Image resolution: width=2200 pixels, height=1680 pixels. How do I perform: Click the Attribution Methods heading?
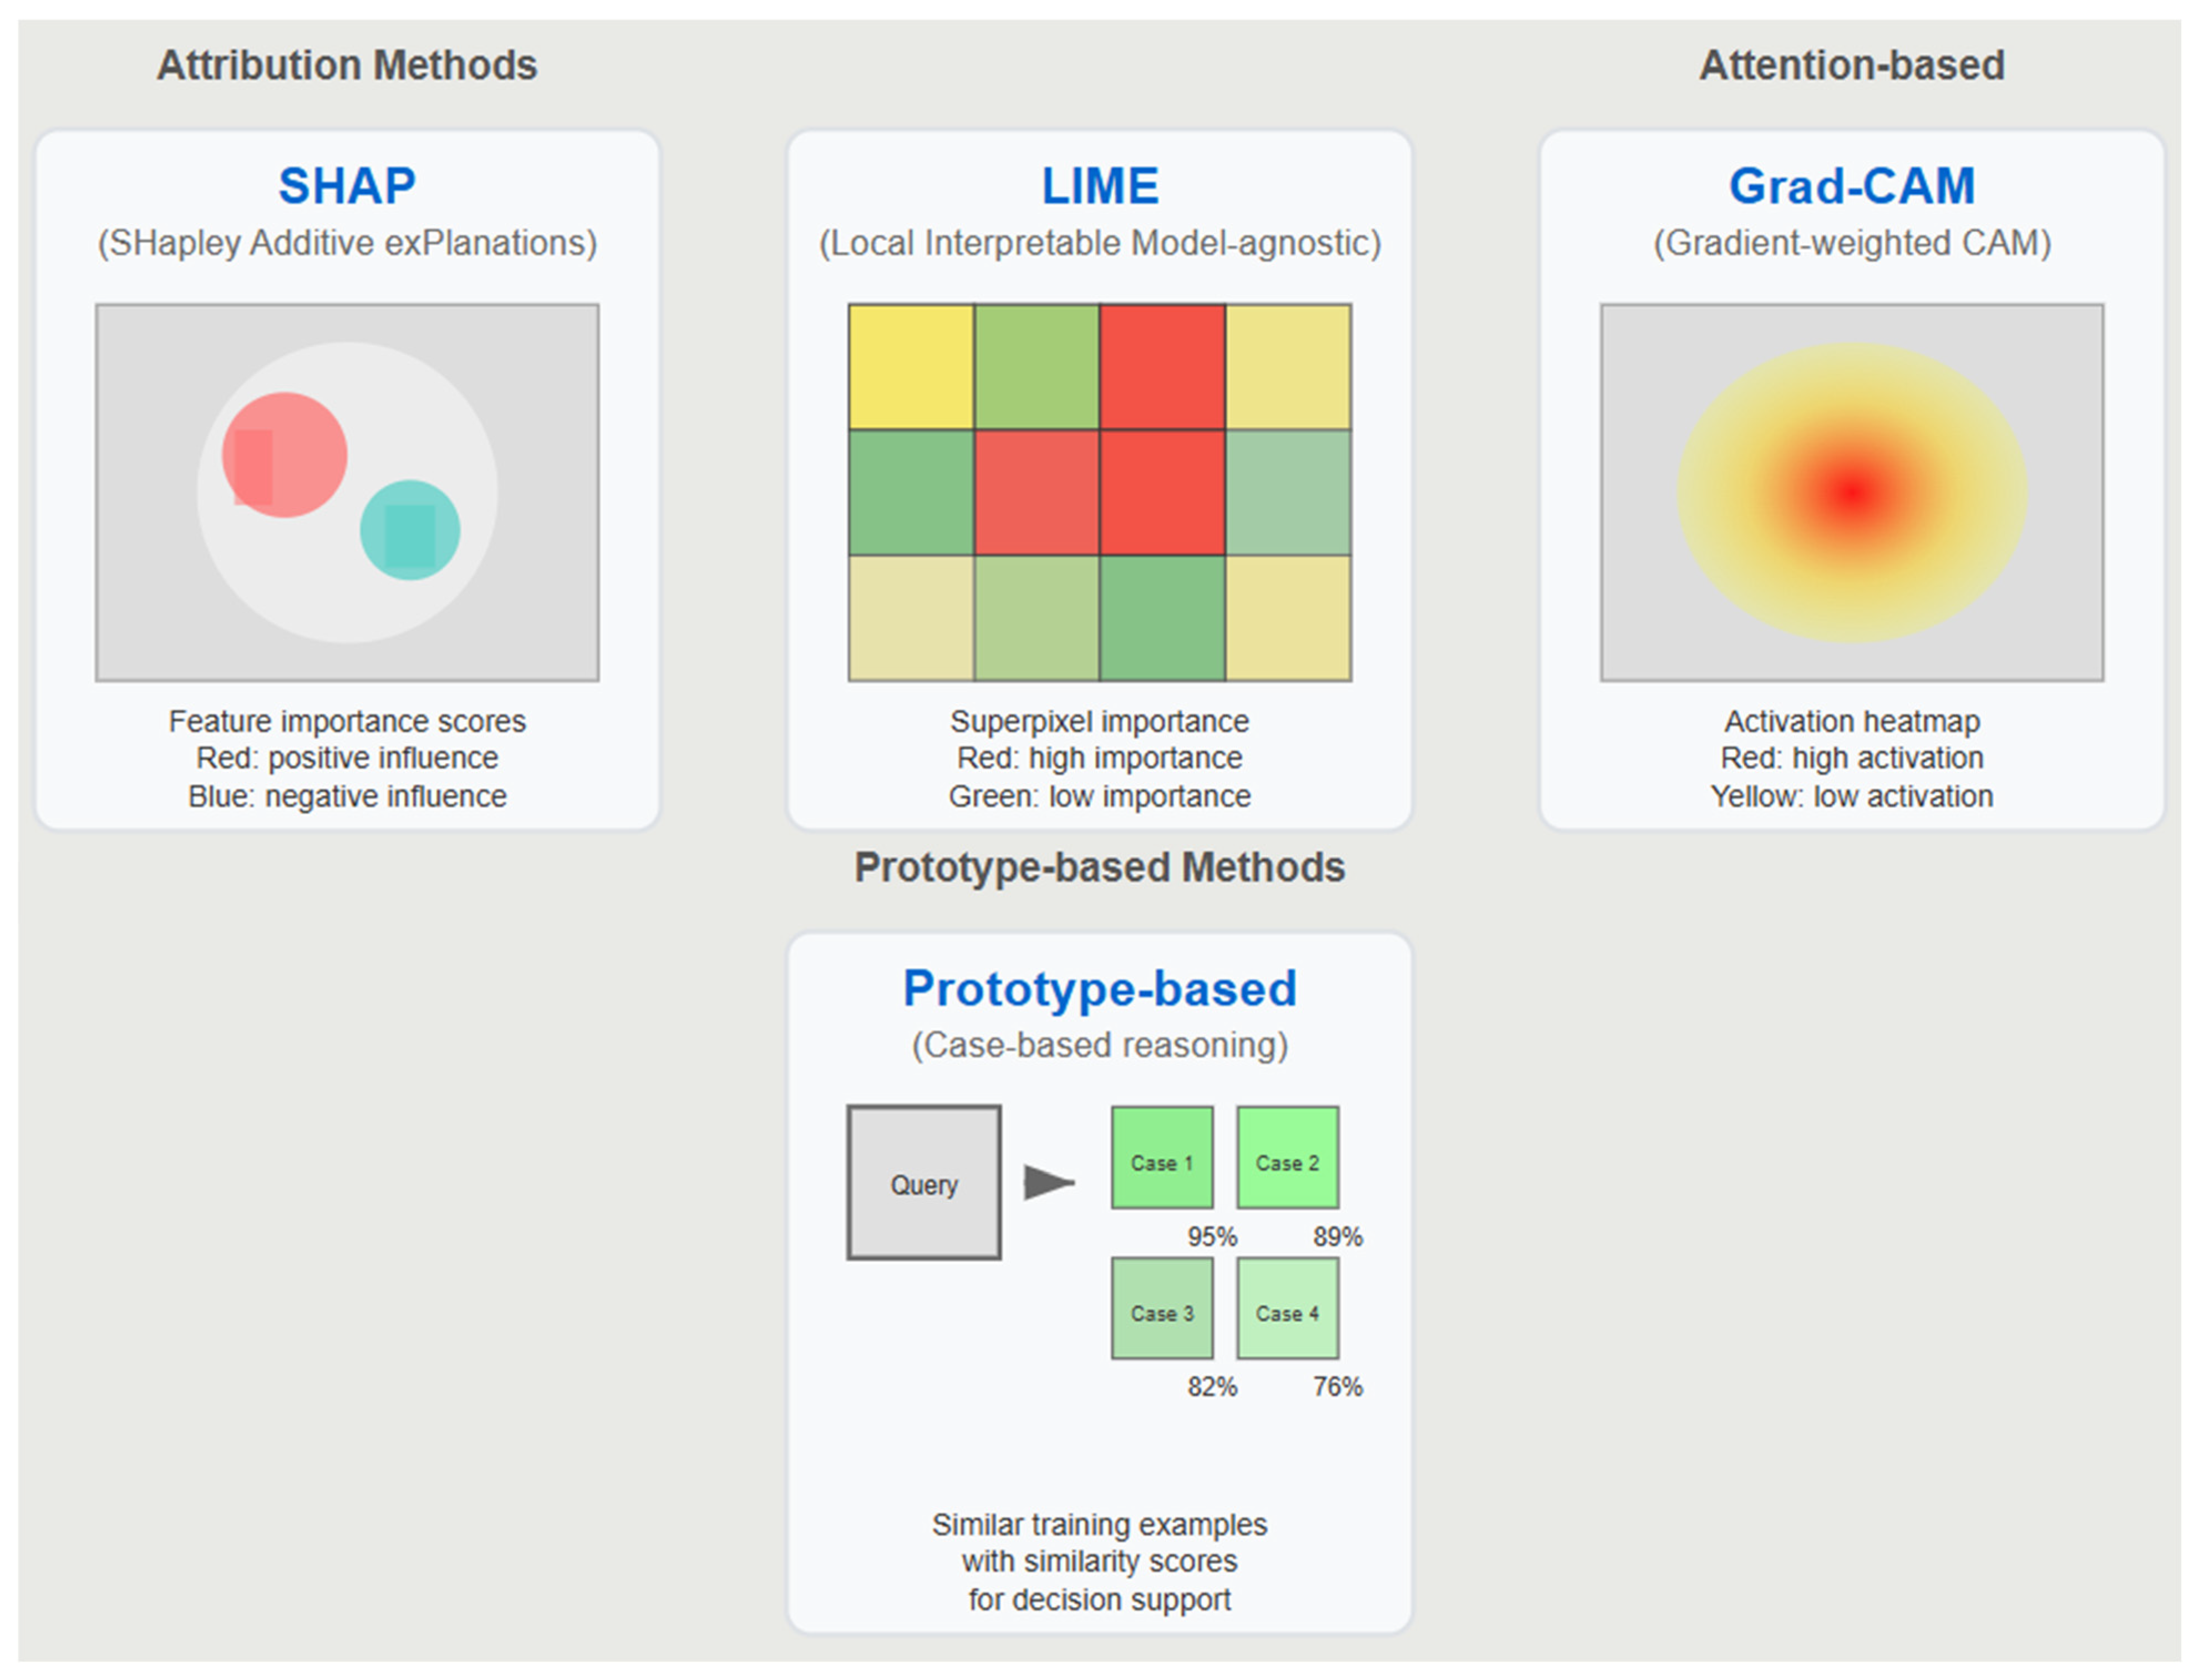347,66
